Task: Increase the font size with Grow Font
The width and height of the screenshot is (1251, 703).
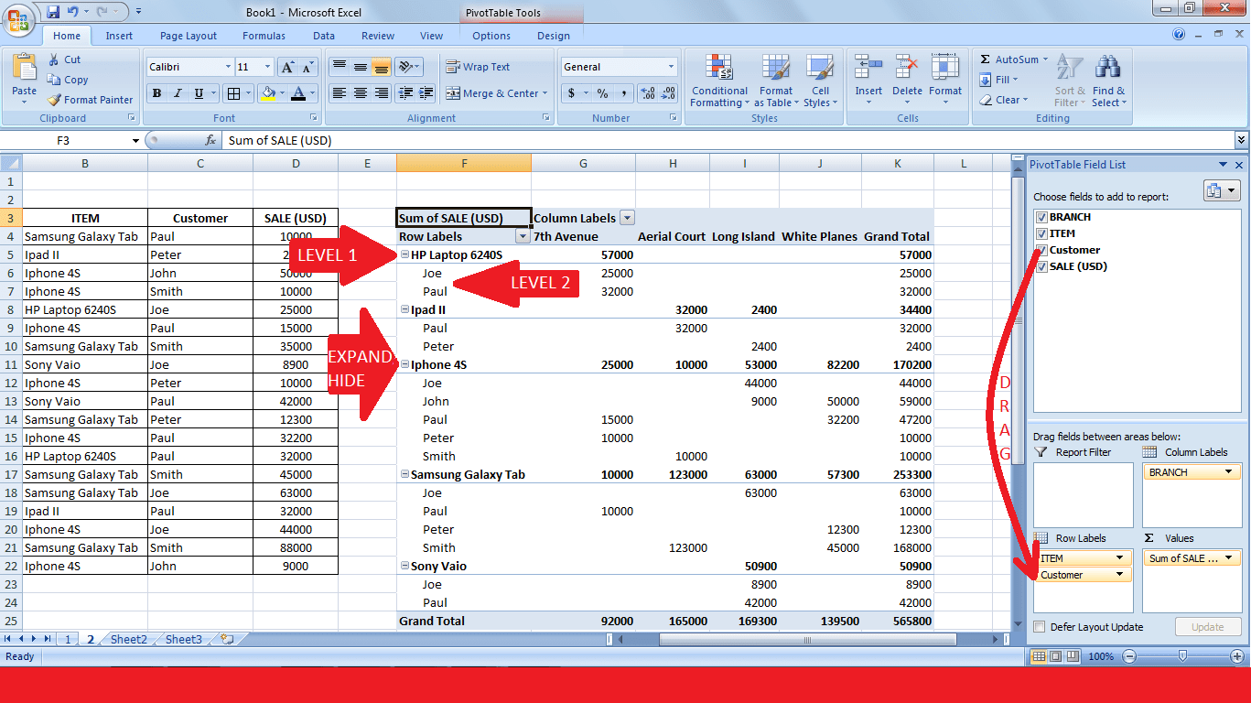Action: [x=287, y=67]
